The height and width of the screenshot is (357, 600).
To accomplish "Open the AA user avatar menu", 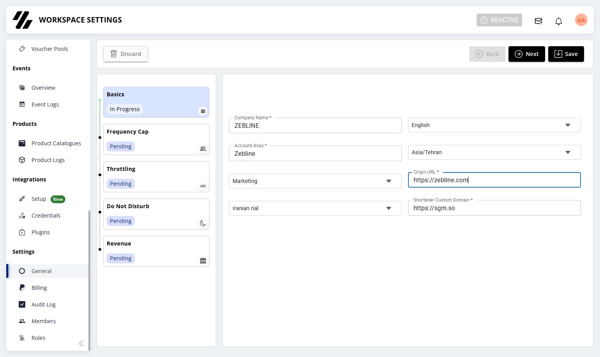I will click(x=581, y=20).
